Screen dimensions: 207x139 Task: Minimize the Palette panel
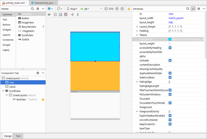(43, 9)
